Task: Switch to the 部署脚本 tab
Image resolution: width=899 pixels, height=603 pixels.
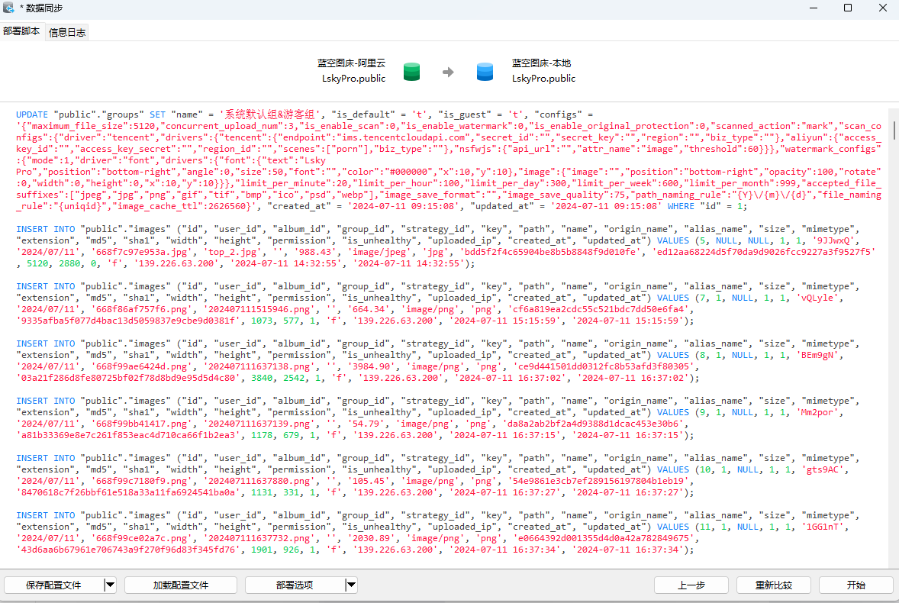Action: (x=22, y=31)
